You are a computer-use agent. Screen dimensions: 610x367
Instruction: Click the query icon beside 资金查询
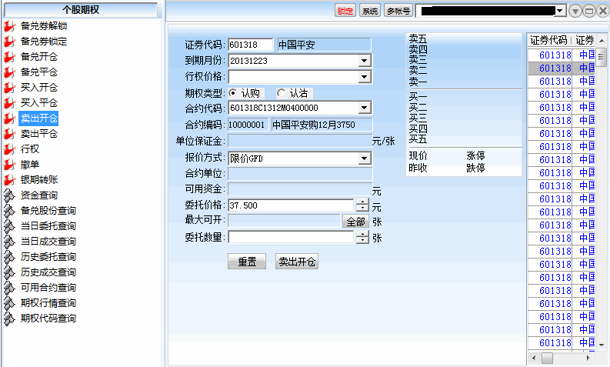[9, 195]
